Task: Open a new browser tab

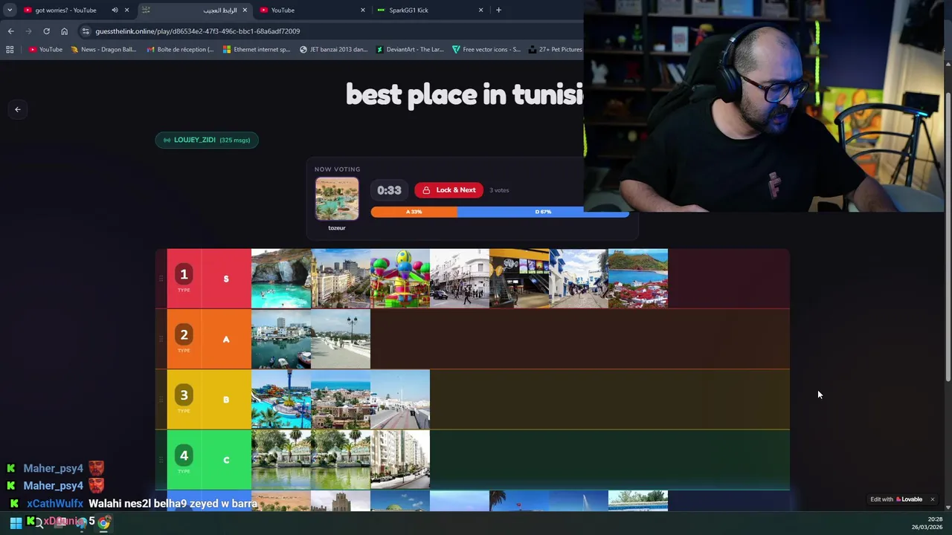Action: (x=498, y=10)
